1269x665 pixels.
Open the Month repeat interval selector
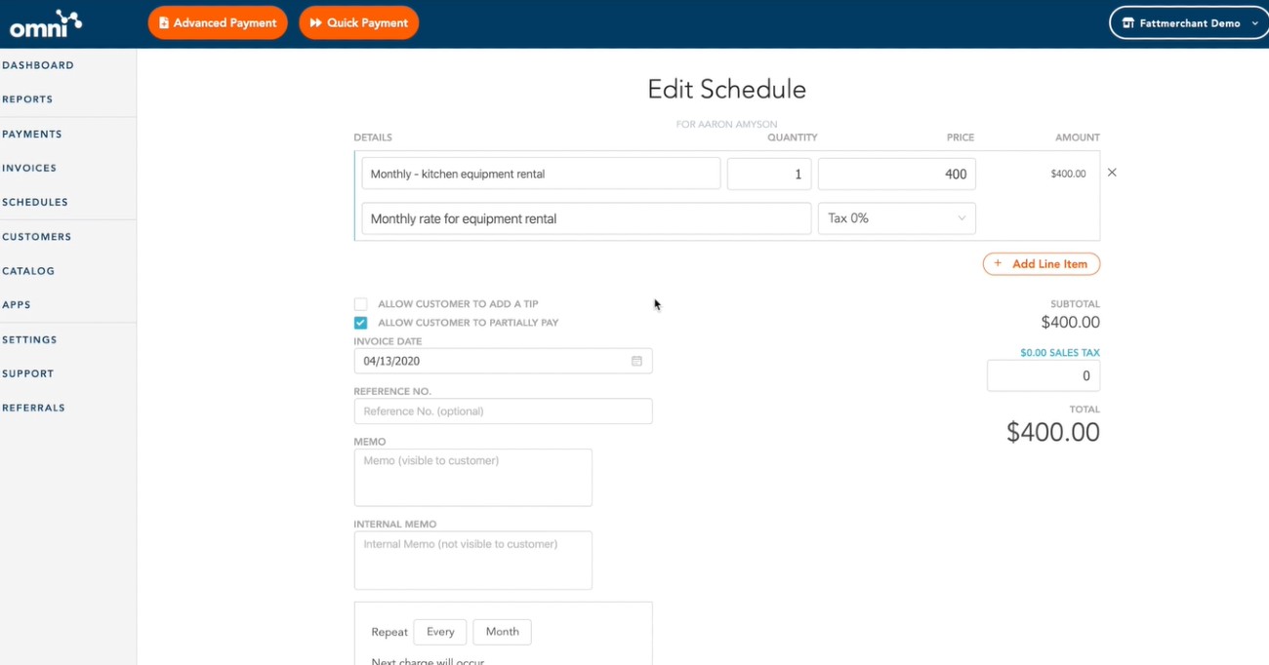point(503,632)
